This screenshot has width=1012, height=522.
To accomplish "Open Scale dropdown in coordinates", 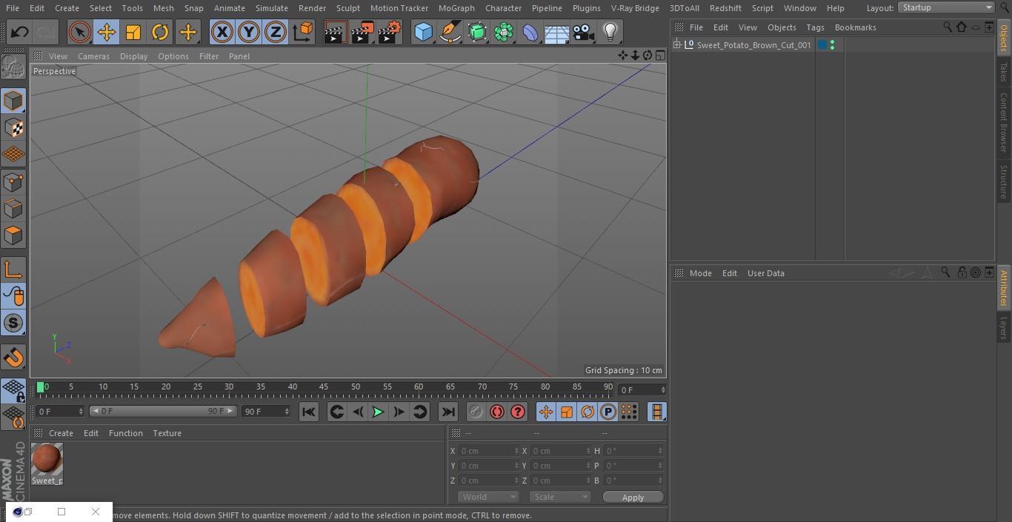I will point(559,497).
